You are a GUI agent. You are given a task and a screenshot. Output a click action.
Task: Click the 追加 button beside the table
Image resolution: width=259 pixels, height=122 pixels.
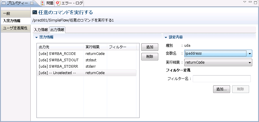coord(150,47)
